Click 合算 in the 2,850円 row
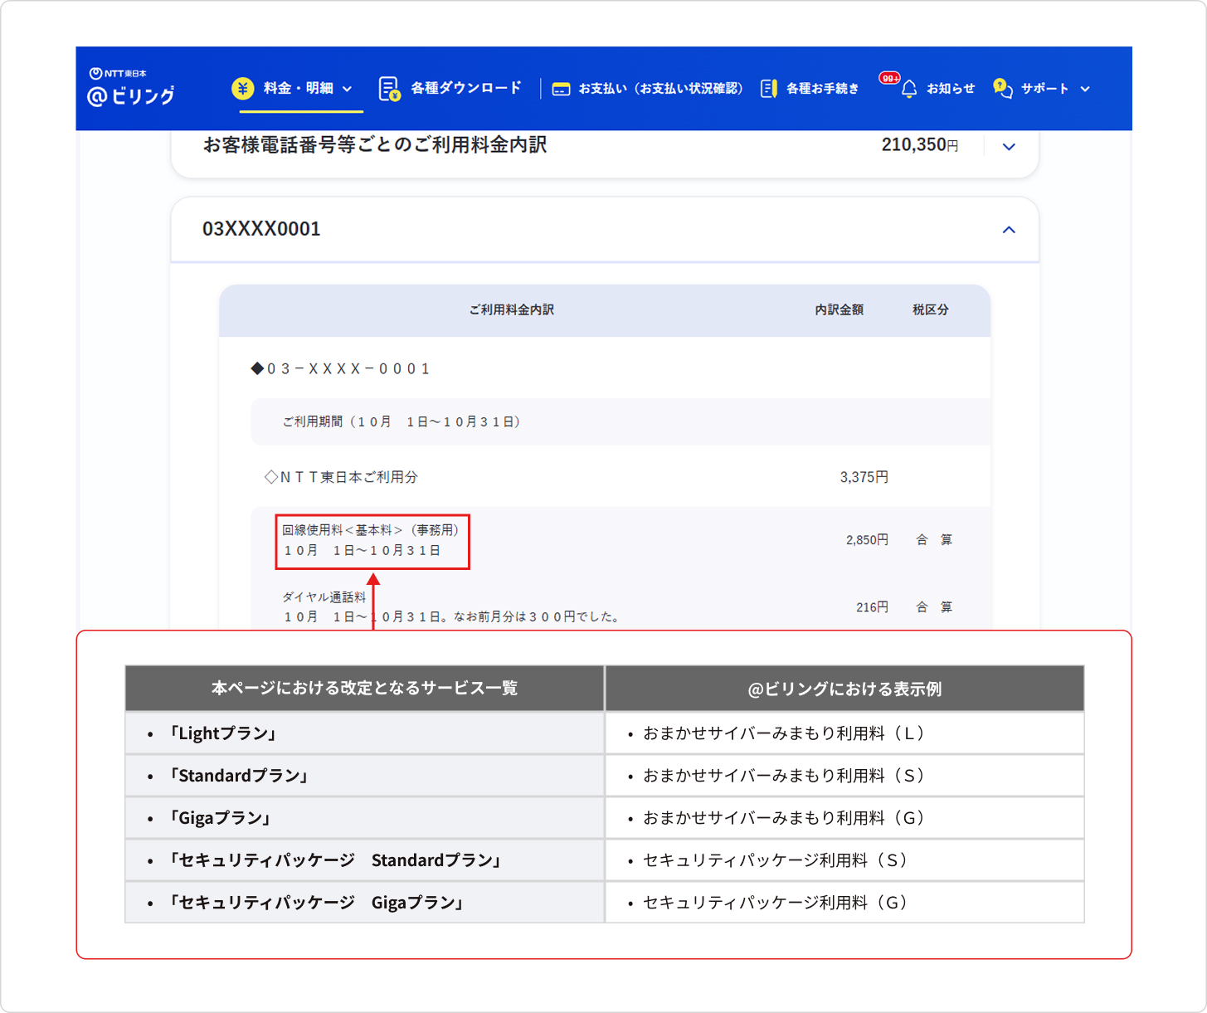Viewport: 1207px width, 1013px height. [934, 540]
